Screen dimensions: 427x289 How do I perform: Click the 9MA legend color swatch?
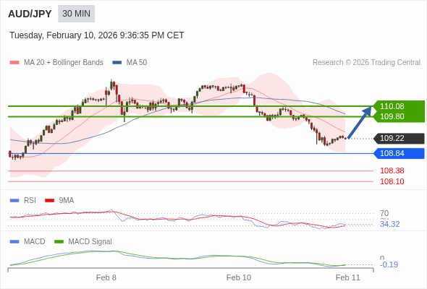(x=49, y=201)
